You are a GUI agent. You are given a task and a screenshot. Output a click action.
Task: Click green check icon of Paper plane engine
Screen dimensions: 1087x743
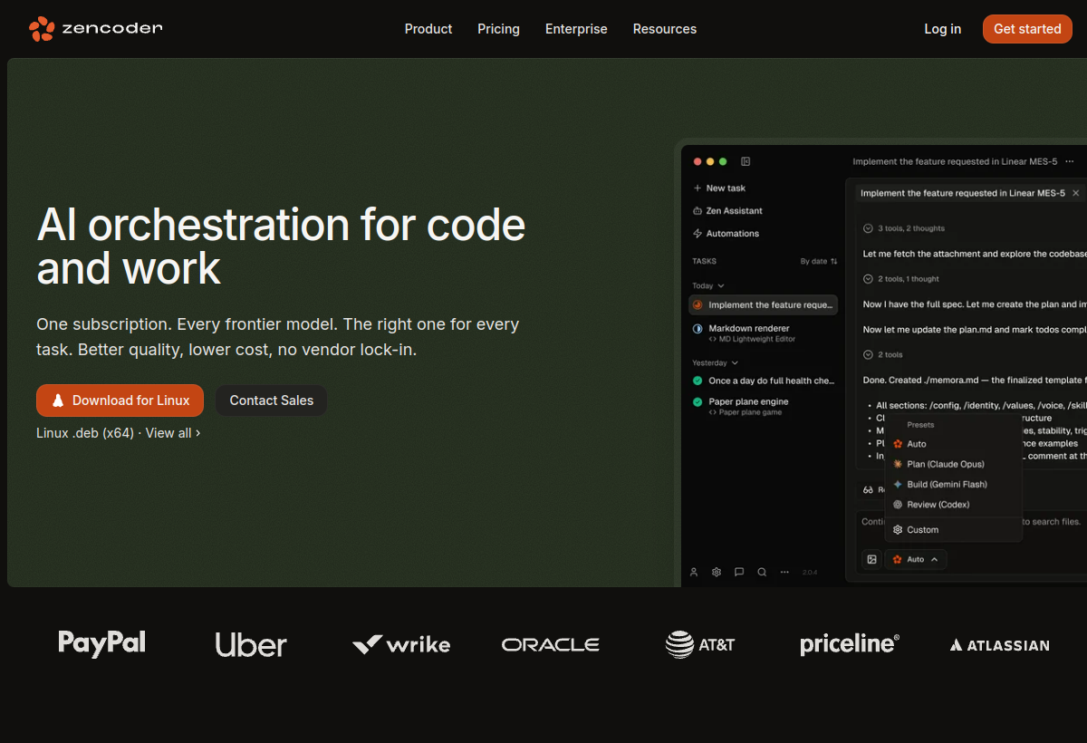[697, 401]
